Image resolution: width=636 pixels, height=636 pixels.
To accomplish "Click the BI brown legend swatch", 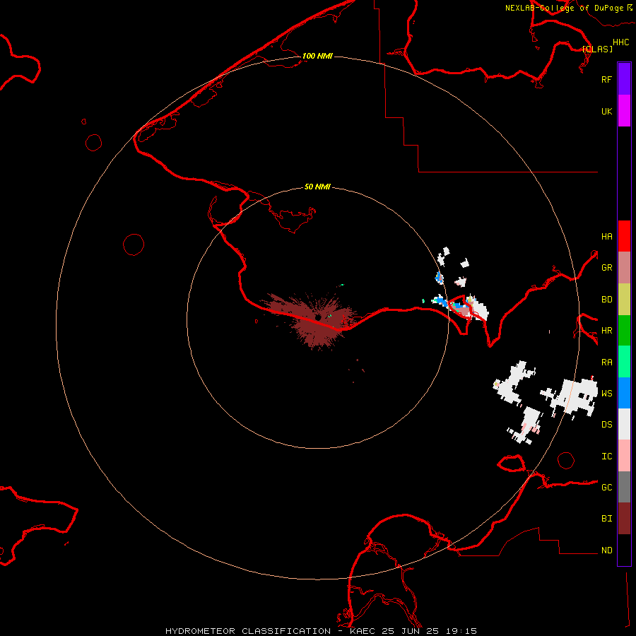I will tap(624, 519).
